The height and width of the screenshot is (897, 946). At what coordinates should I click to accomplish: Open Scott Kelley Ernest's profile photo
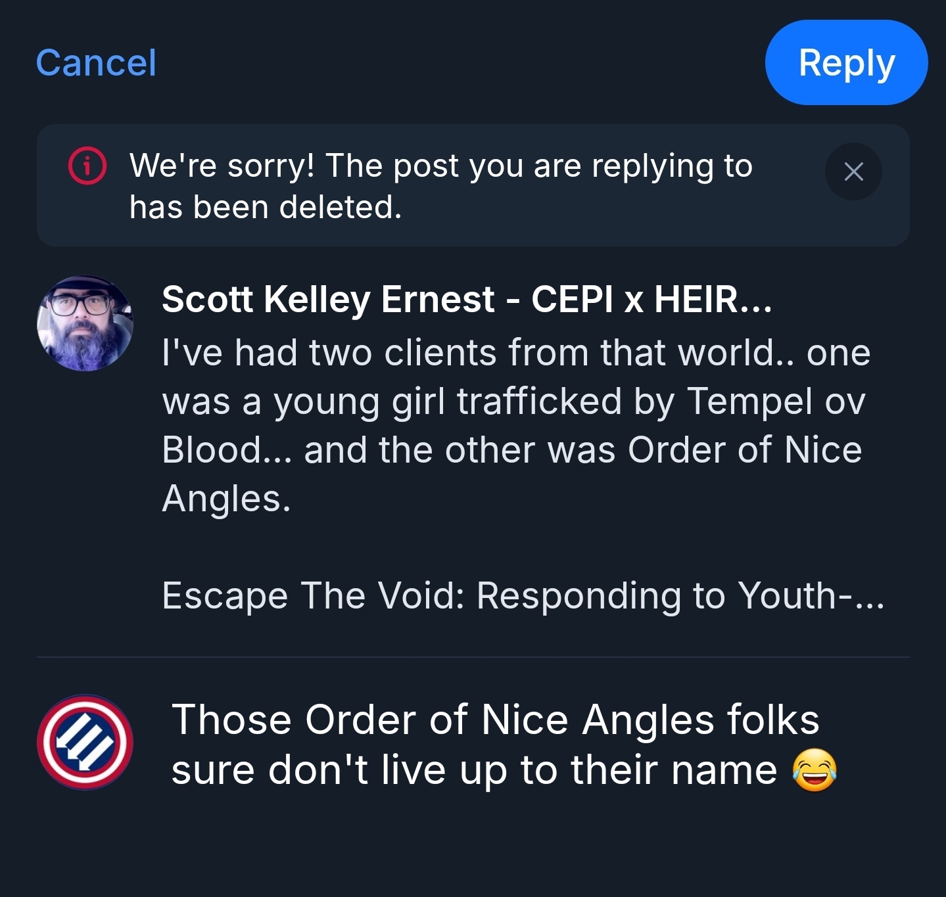85,323
